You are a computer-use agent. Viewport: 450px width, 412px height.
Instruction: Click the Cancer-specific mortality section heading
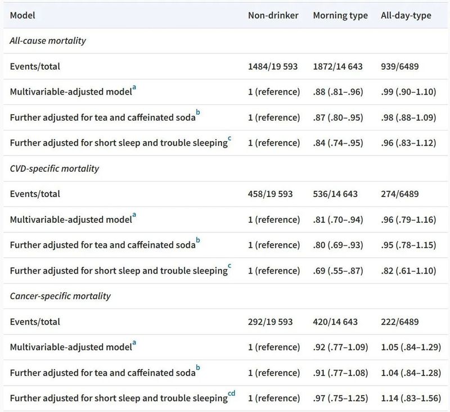60,296
